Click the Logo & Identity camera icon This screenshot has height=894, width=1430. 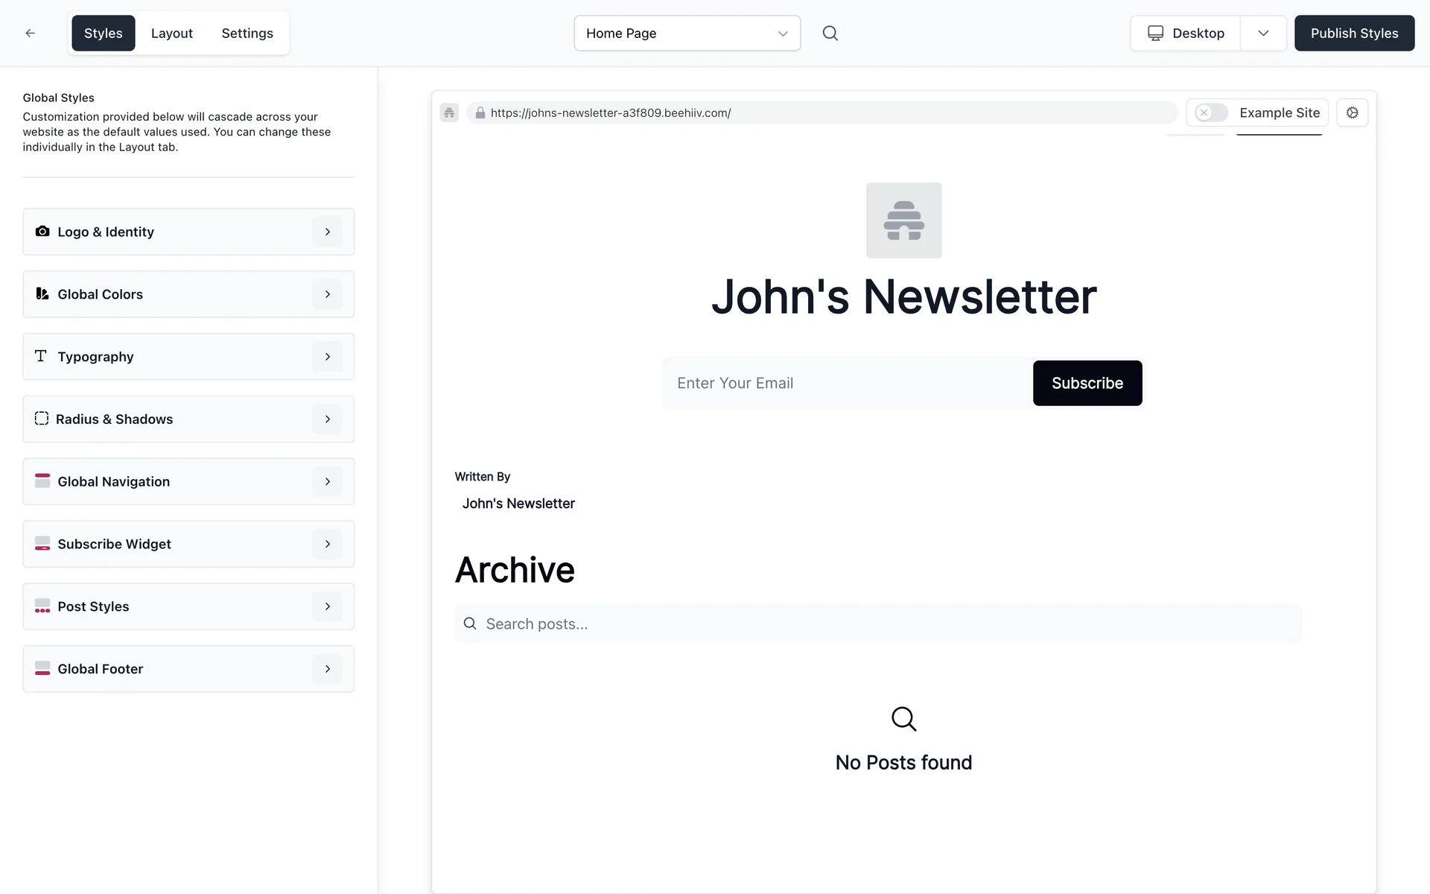pyautogui.click(x=42, y=232)
